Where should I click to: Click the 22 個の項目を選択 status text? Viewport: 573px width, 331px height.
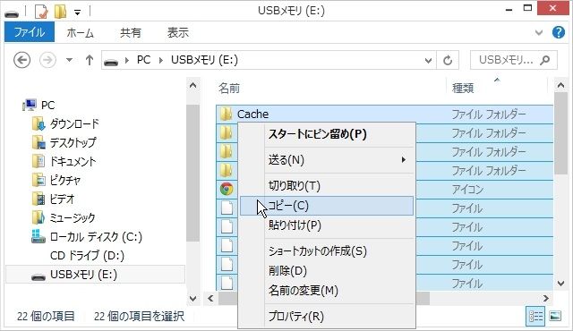(x=139, y=316)
